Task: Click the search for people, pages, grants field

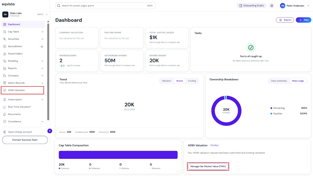Action: click(x=105, y=6)
